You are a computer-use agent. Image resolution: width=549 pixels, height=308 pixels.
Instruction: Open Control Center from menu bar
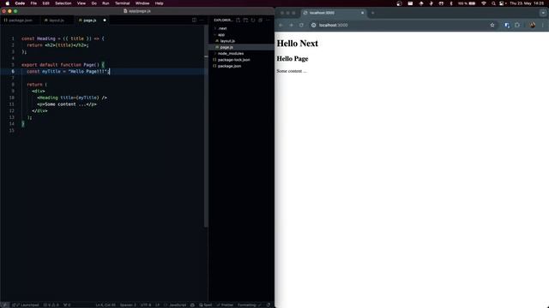(502, 3)
